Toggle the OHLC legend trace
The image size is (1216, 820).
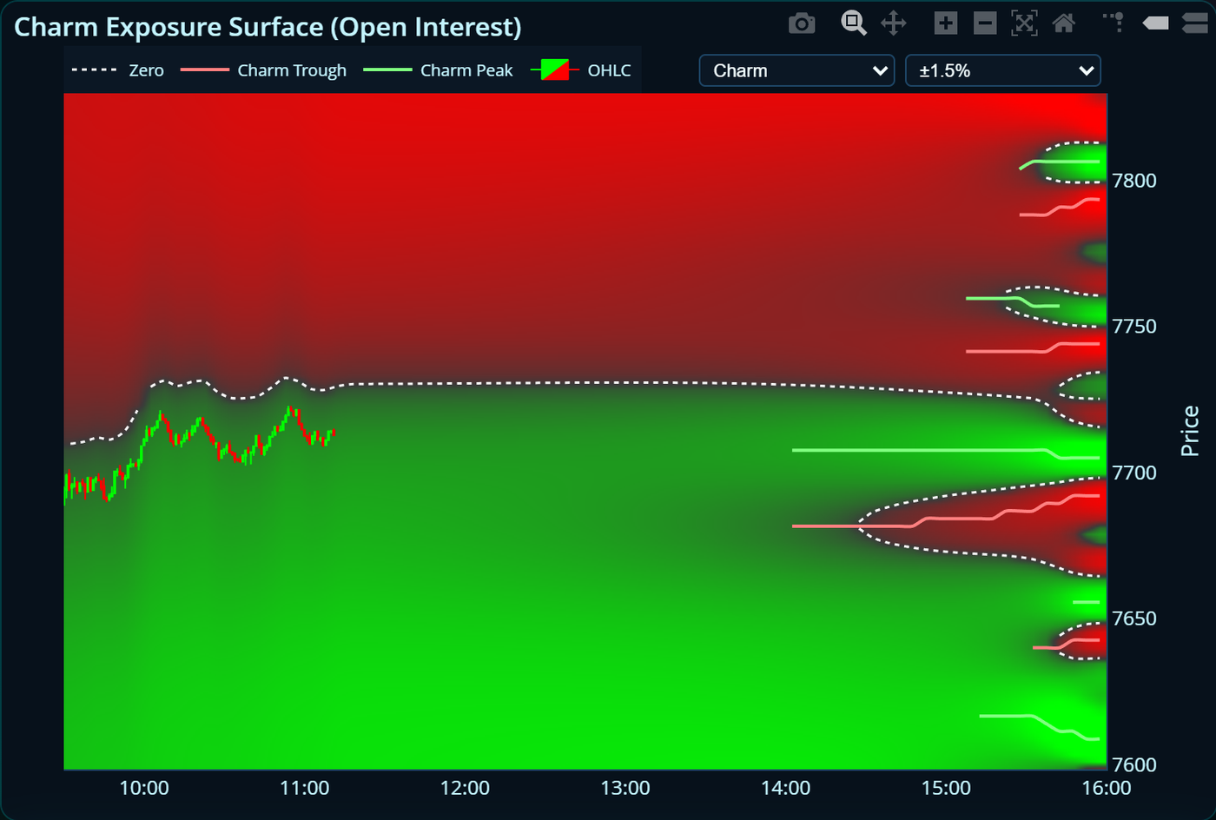point(580,70)
